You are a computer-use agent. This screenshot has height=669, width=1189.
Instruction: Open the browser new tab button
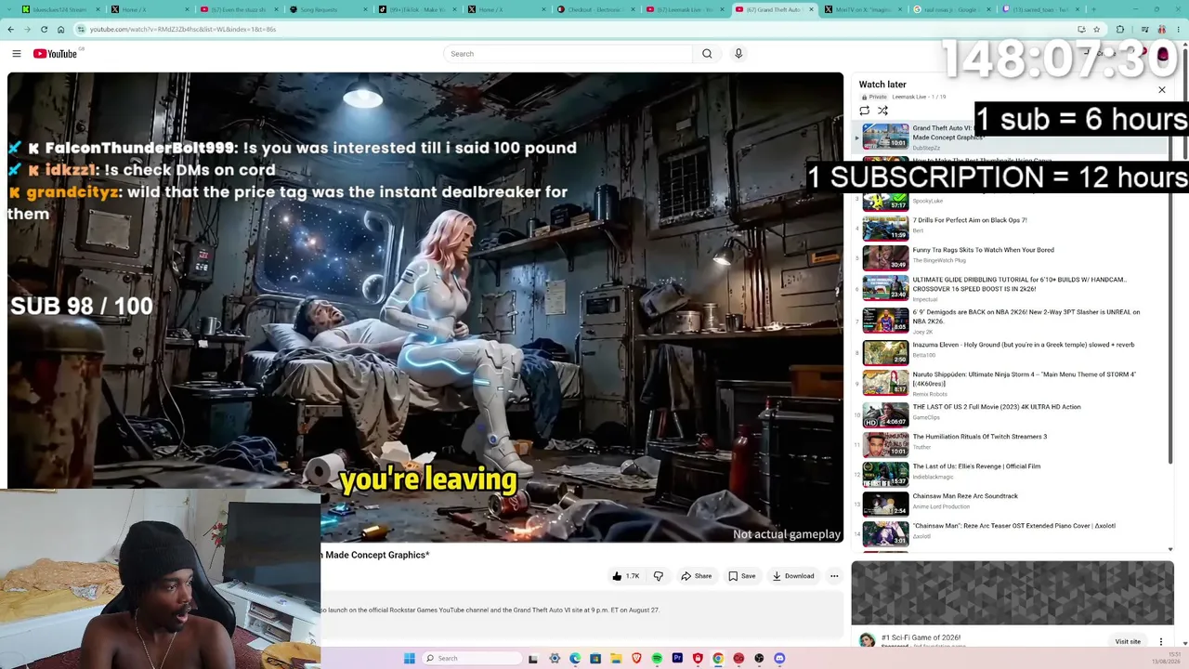point(1092,9)
